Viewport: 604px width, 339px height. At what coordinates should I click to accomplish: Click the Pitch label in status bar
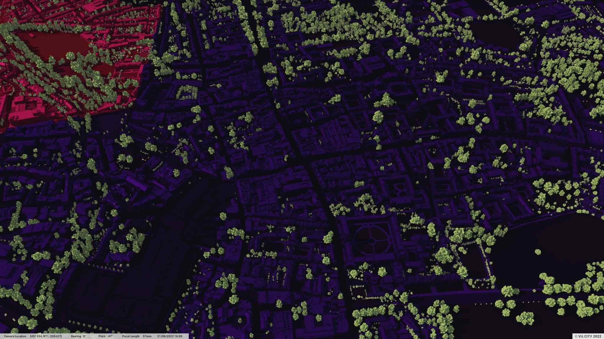tap(102, 336)
